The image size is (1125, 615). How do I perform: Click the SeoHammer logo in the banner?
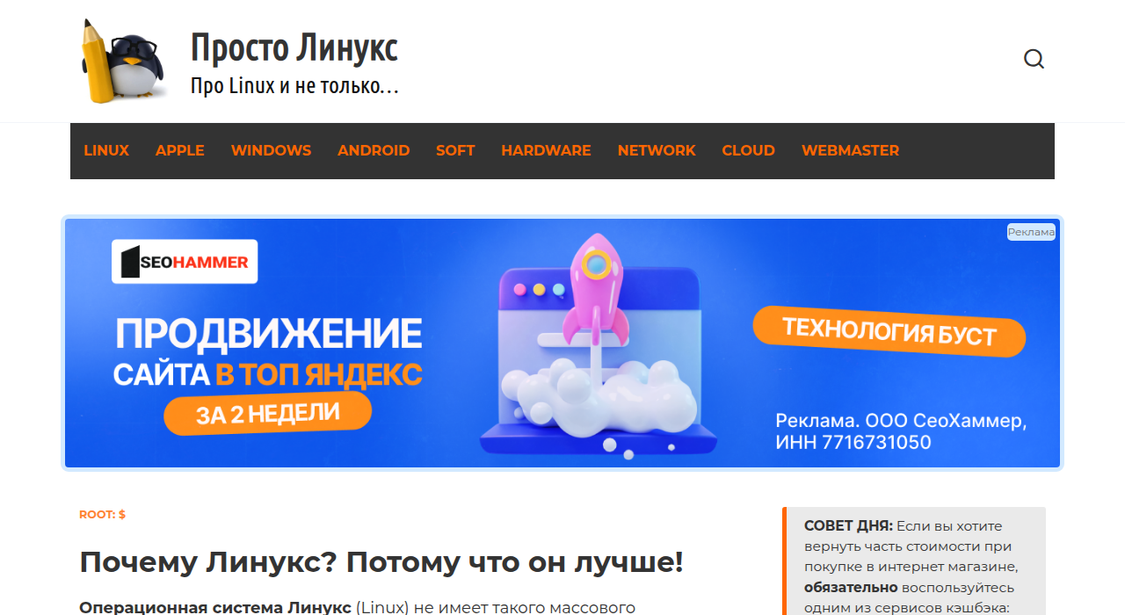(185, 262)
